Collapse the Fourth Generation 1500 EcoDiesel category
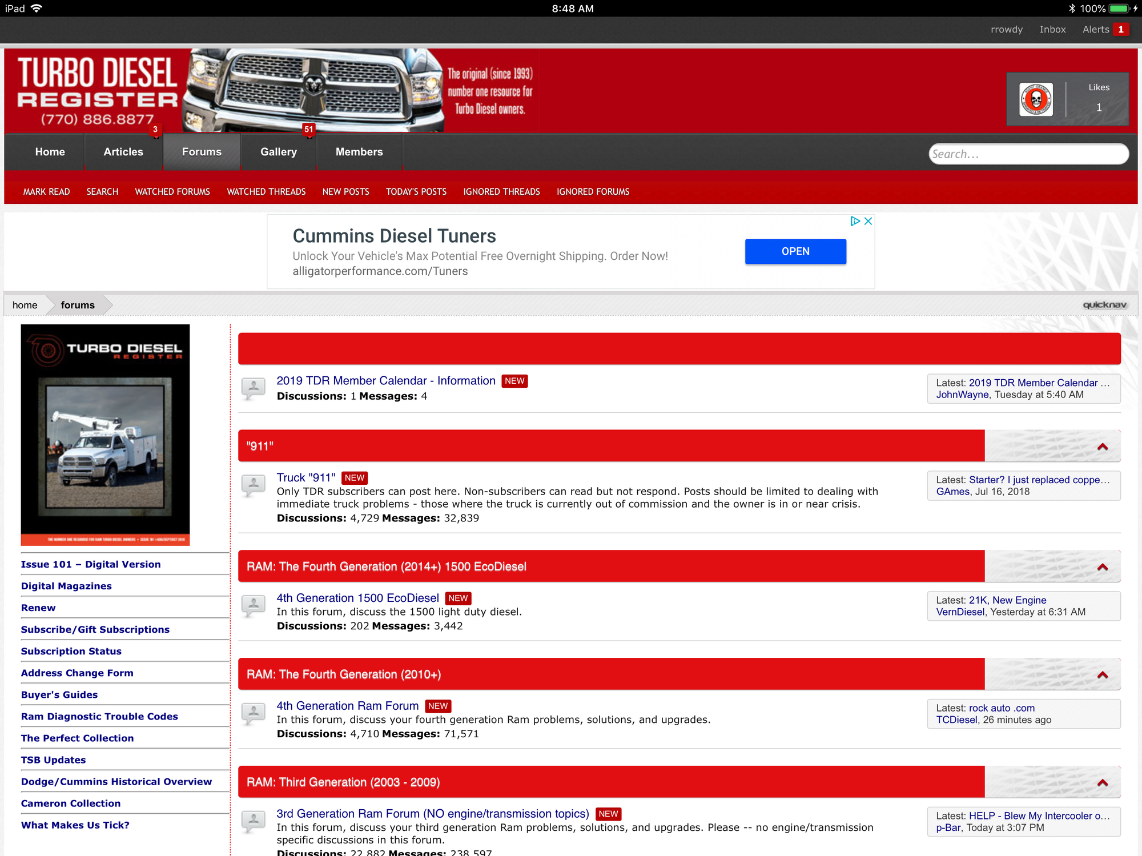This screenshot has width=1142, height=856. [1103, 567]
